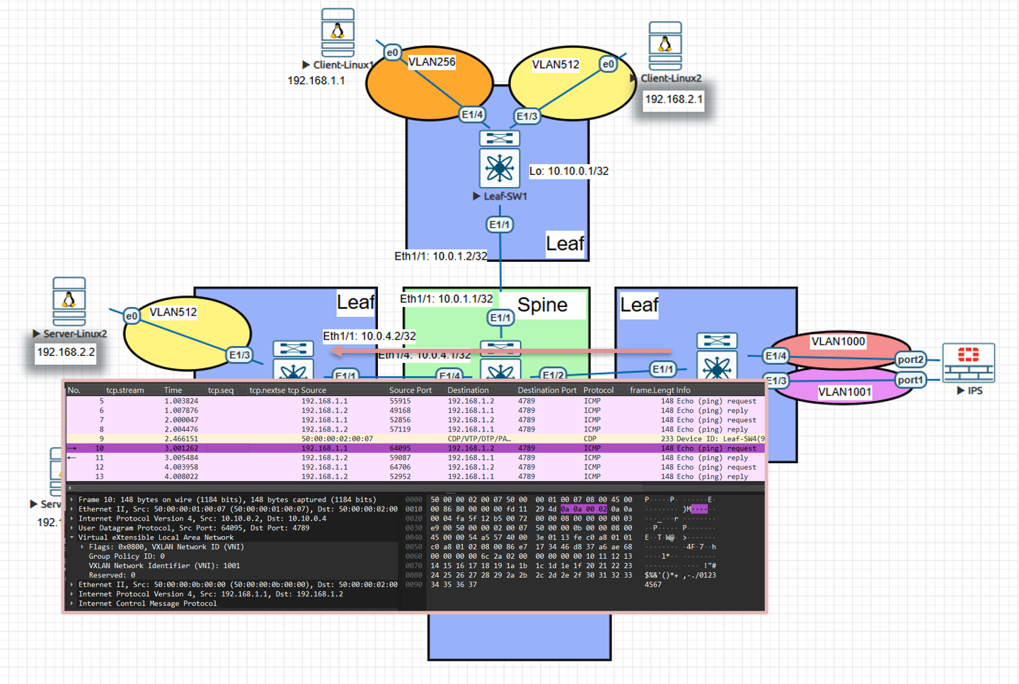Click the E1/1 interface label below Leaf-SW1
Viewport: 1019px width, 684px height.
500,225
